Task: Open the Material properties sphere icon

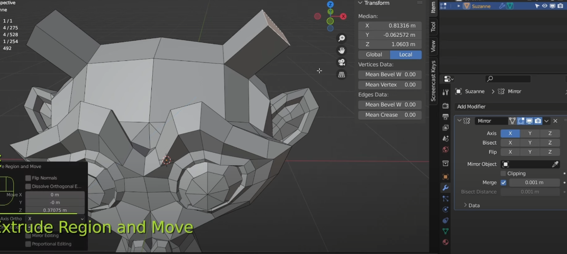Action: pyautogui.click(x=446, y=242)
